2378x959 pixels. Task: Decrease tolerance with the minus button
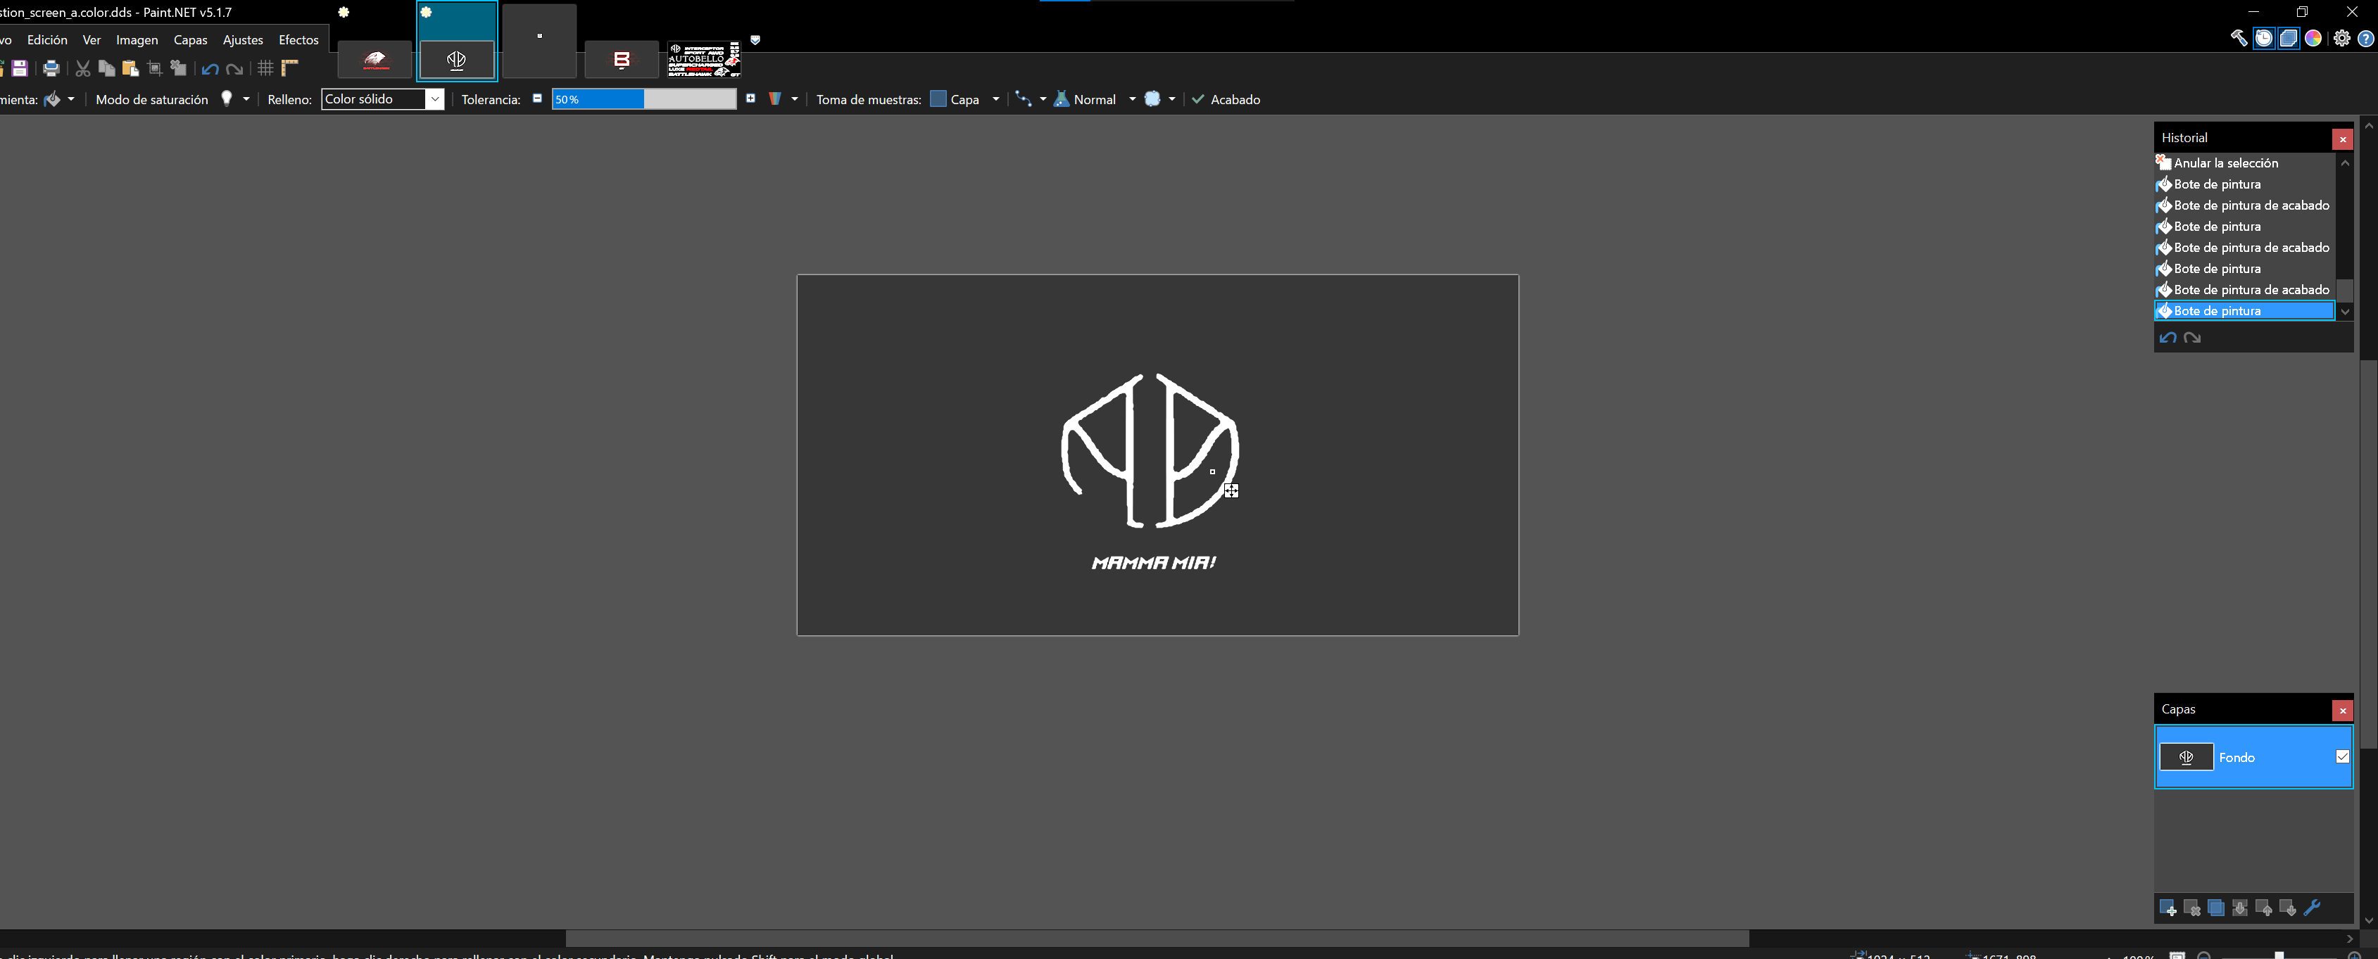coord(537,98)
